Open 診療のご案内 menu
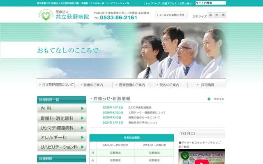Screen dimensions: 263x164 click(x=93, y=85)
